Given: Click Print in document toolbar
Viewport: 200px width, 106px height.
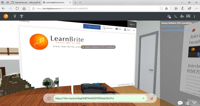Looking at the screenshot, I should pyautogui.click(x=118, y=29).
